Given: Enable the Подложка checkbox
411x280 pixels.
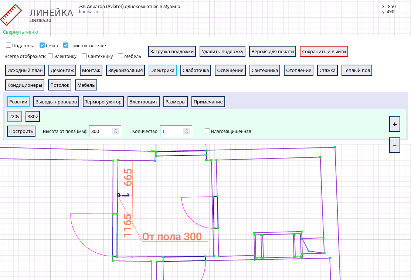Looking at the screenshot, I should 9,45.
